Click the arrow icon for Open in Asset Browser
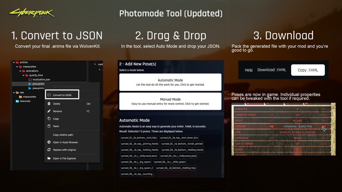 [x=49, y=142]
